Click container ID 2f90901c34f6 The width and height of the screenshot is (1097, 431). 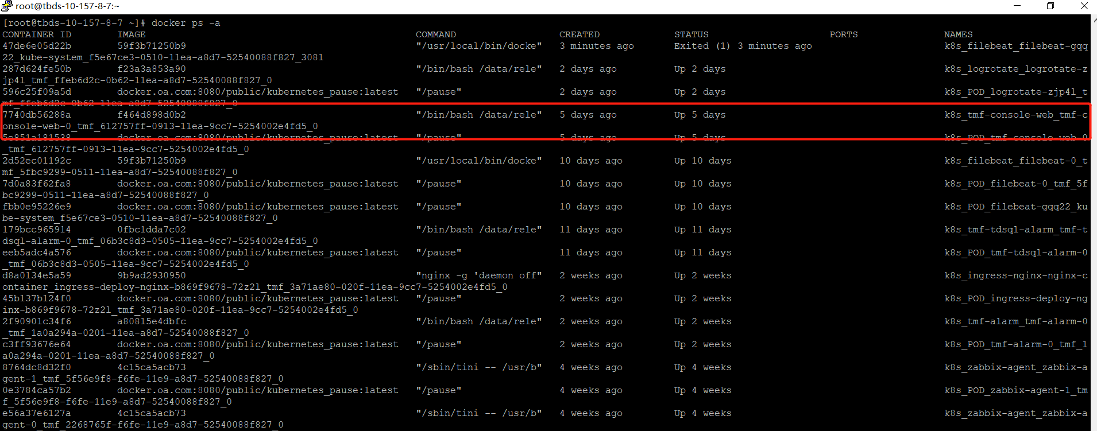tap(37, 321)
